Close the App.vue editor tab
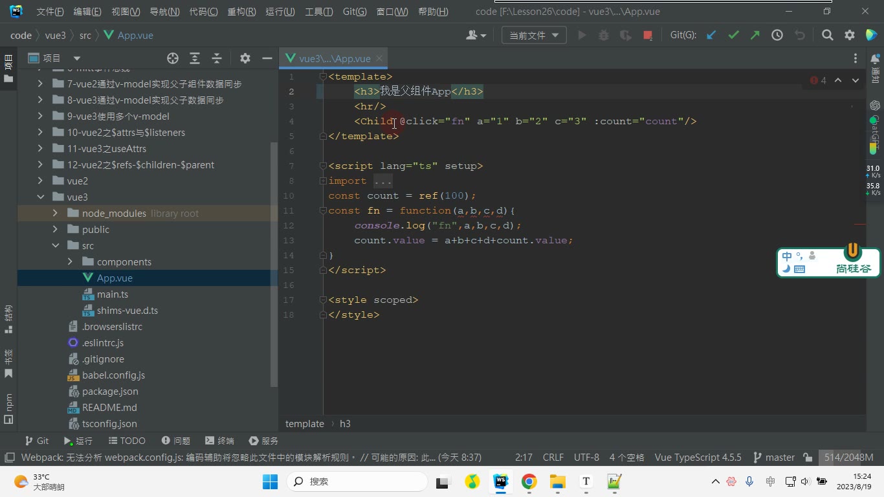884x497 pixels. click(x=379, y=58)
